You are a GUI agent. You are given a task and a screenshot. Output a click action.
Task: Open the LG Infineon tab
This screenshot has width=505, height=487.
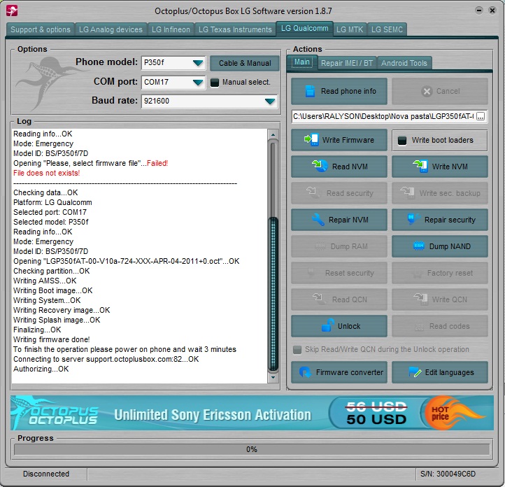tap(171, 29)
